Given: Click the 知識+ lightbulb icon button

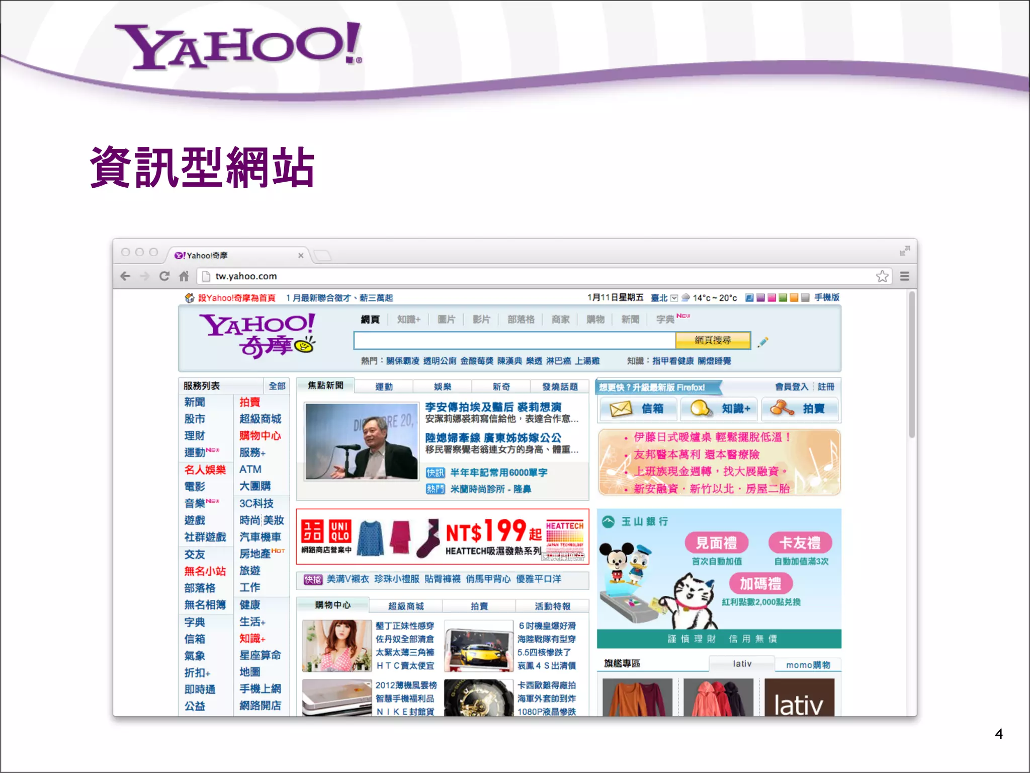Looking at the screenshot, I should pos(719,409).
